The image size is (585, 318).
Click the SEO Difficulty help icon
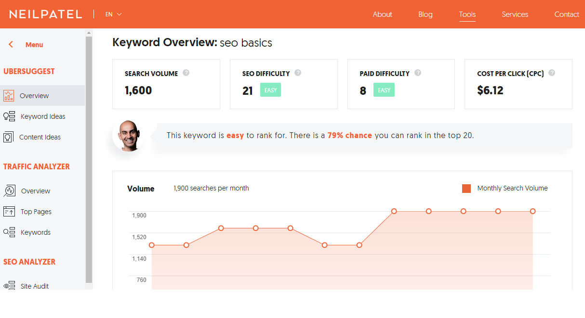[x=298, y=73]
